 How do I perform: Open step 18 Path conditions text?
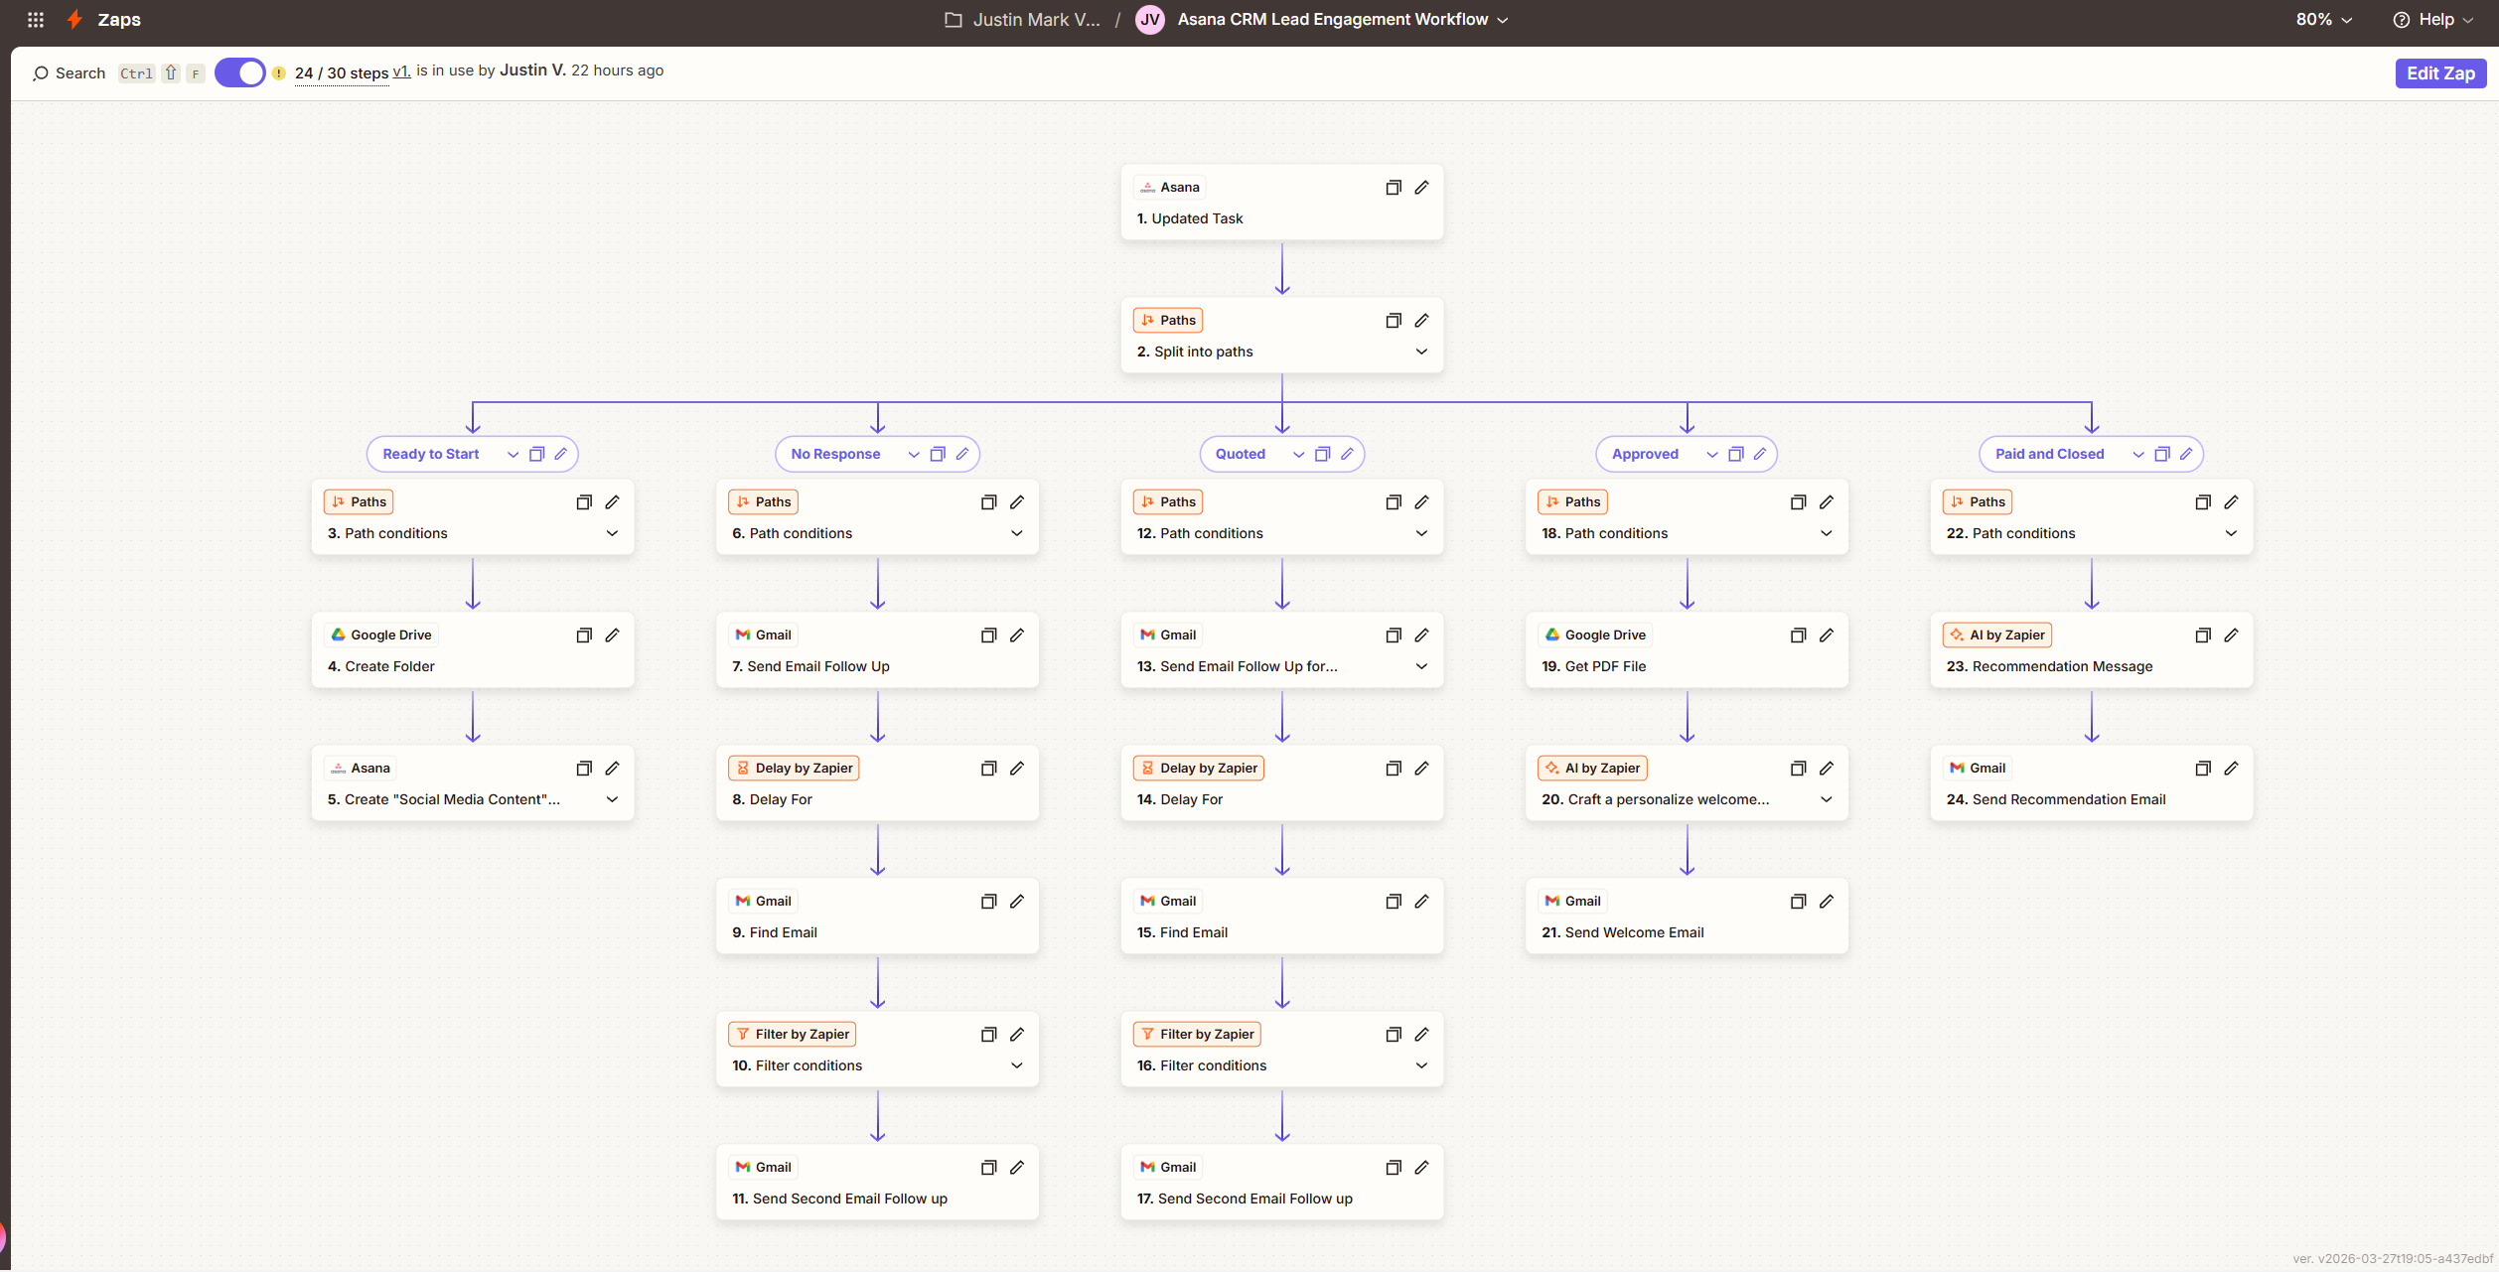pyautogui.click(x=1604, y=533)
